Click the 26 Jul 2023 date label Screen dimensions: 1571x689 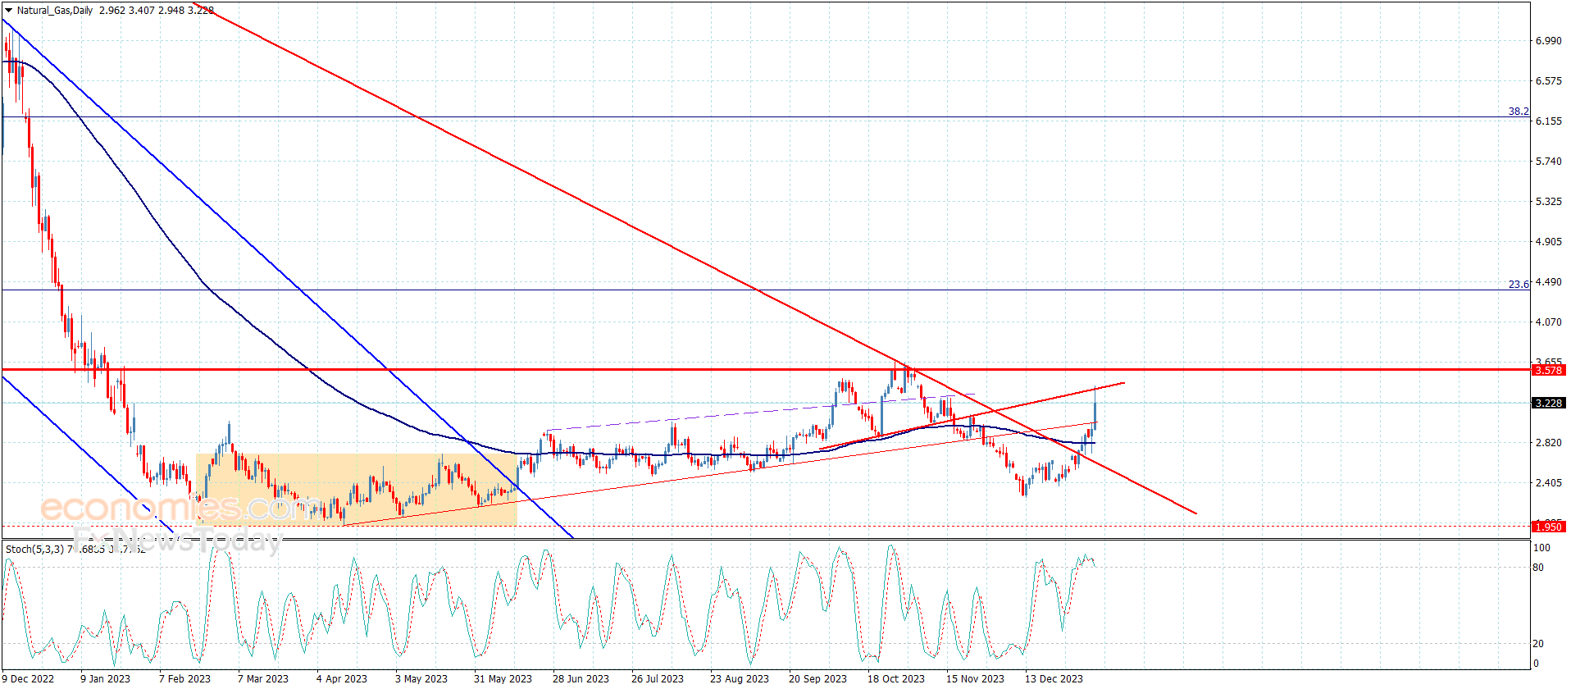coord(658,678)
